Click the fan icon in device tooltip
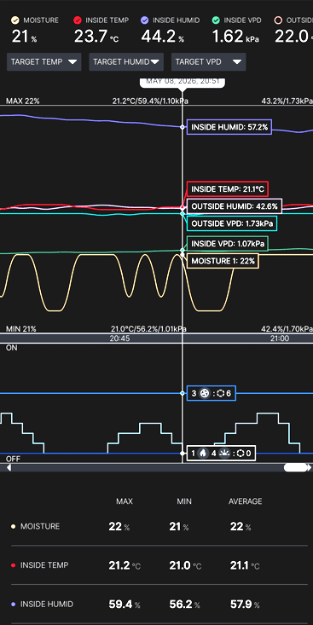This screenshot has width=313, height=625. pos(205,393)
